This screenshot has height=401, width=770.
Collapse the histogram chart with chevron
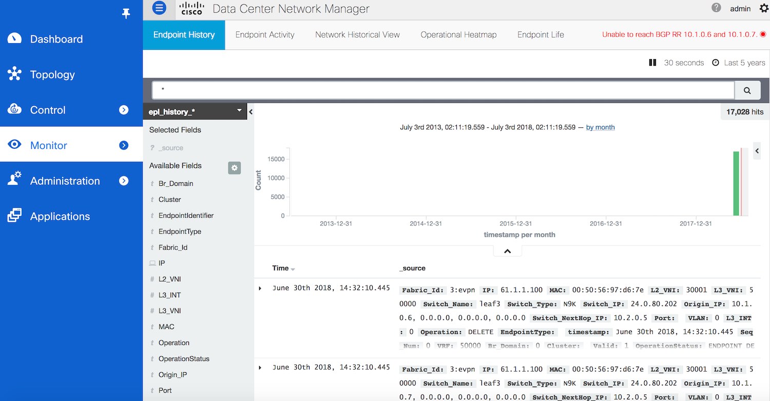pos(507,251)
